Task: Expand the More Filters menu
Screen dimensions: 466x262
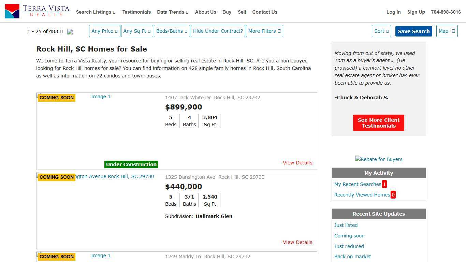Action: pos(264,31)
